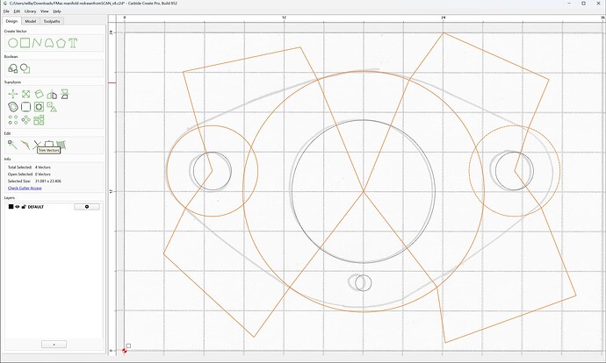
Task: Click the Group Vectors square-and-triangle icon
Action: [x=52, y=107]
